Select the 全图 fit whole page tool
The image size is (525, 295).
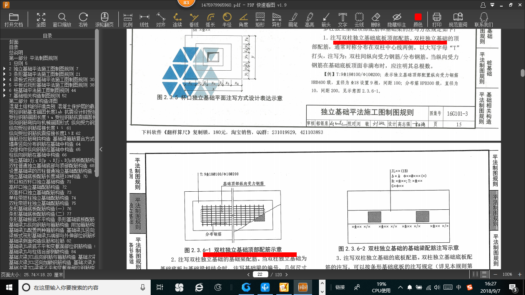(41, 20)
